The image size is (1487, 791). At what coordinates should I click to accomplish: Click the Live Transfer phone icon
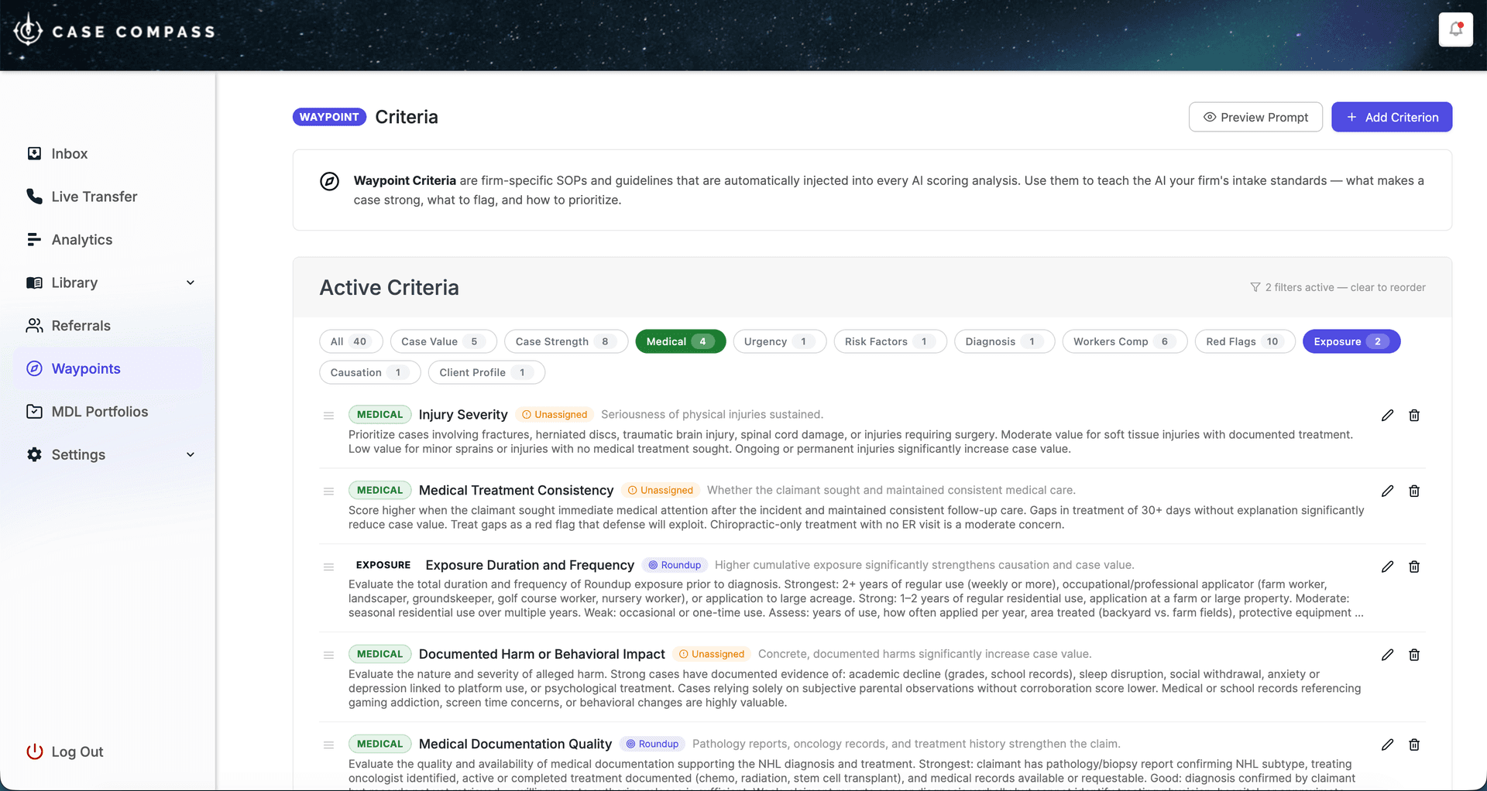coord(34,197)
